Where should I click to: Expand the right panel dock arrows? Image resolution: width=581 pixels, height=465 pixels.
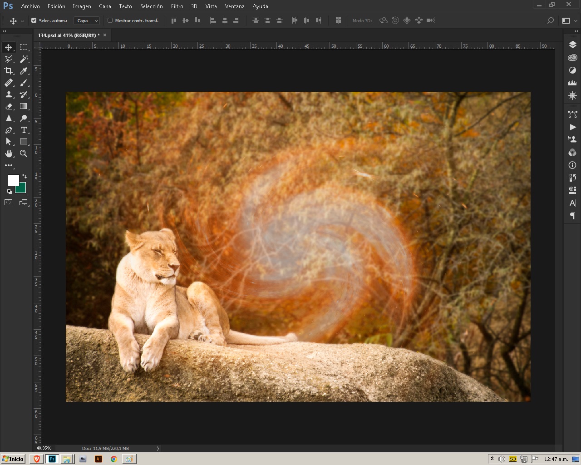pos(576,31)
